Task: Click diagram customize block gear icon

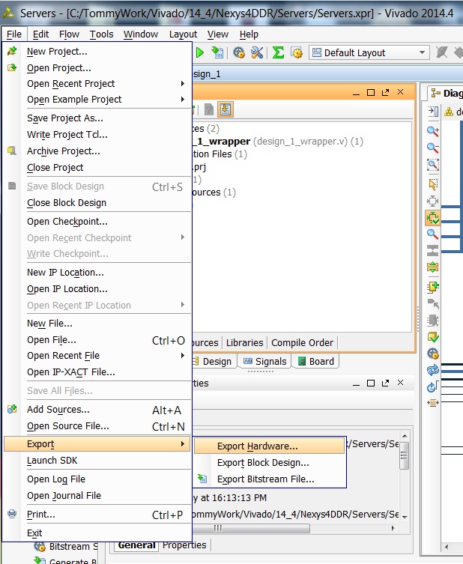Action: click(433, 354)
